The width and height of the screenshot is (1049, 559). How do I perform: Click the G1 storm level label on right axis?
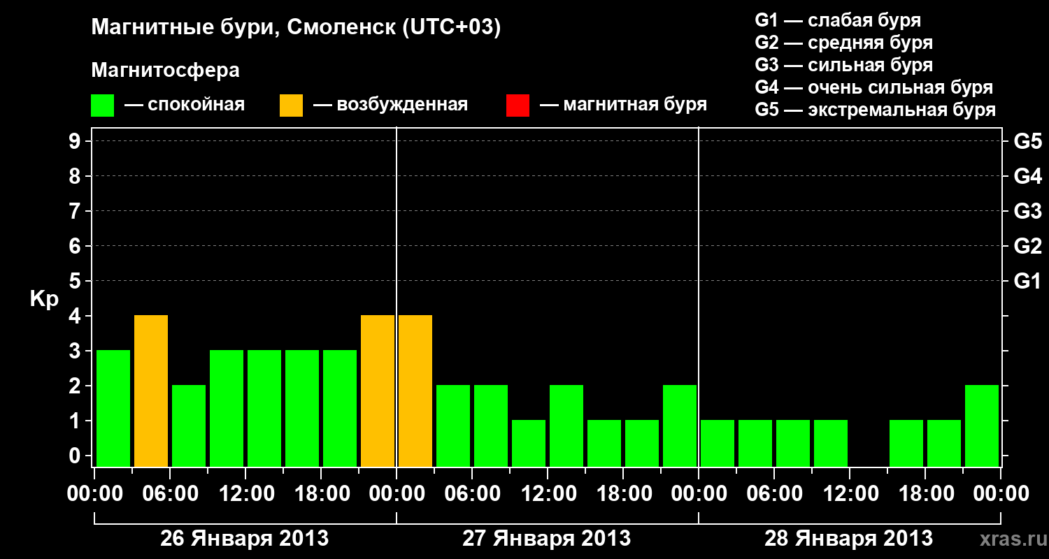pyautogui.click(x=1027, y=281)
